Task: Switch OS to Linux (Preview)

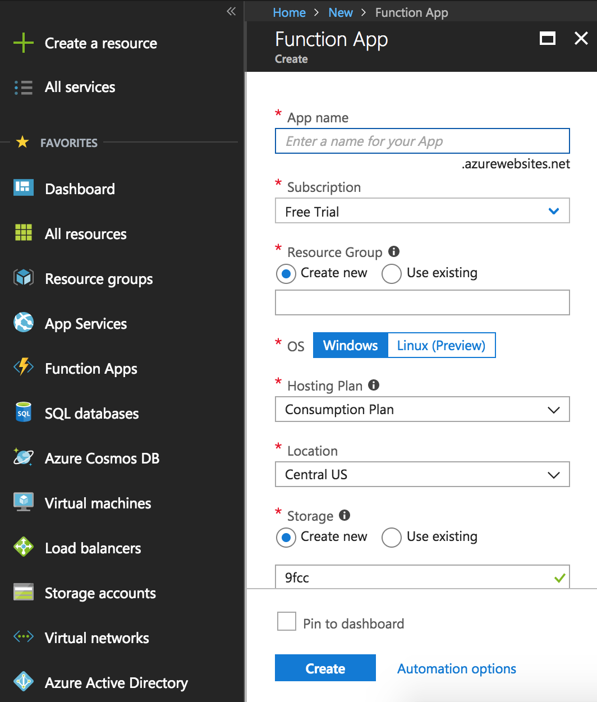Action: pyautogui.click(x=441, y=345)
